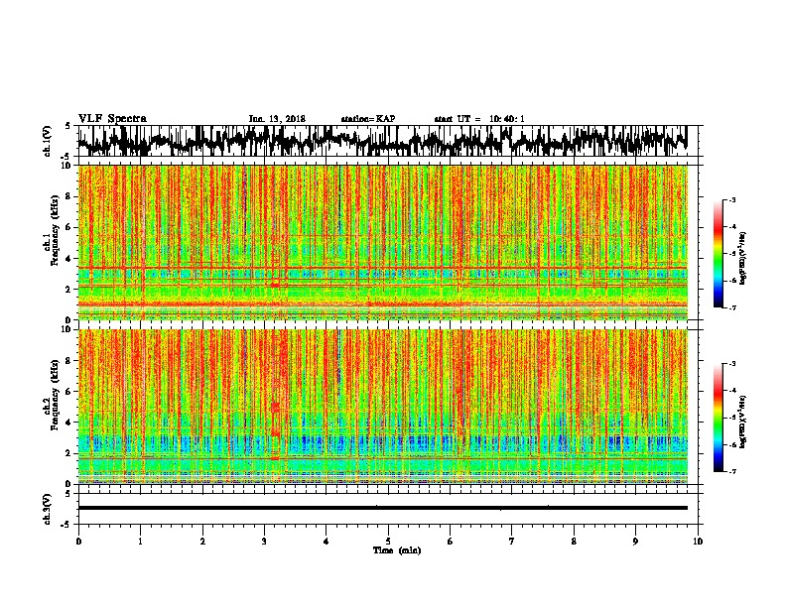Click the "VLF Spectra" plot title
The width and height of the screenshot is (786, 607).
112,119
